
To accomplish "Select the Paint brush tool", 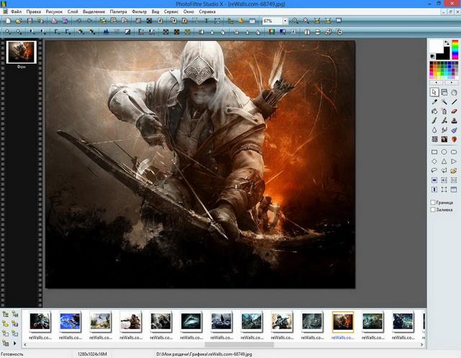I will [x=434, y=120].
